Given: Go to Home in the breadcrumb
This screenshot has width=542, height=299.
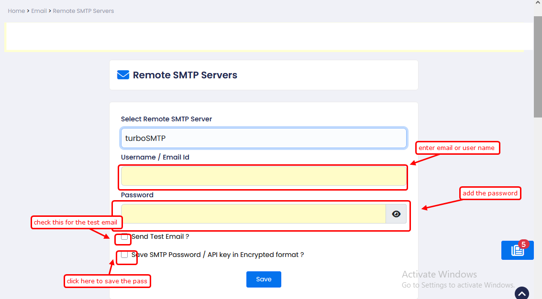Looking at the screenshot, I should (16, 11).
